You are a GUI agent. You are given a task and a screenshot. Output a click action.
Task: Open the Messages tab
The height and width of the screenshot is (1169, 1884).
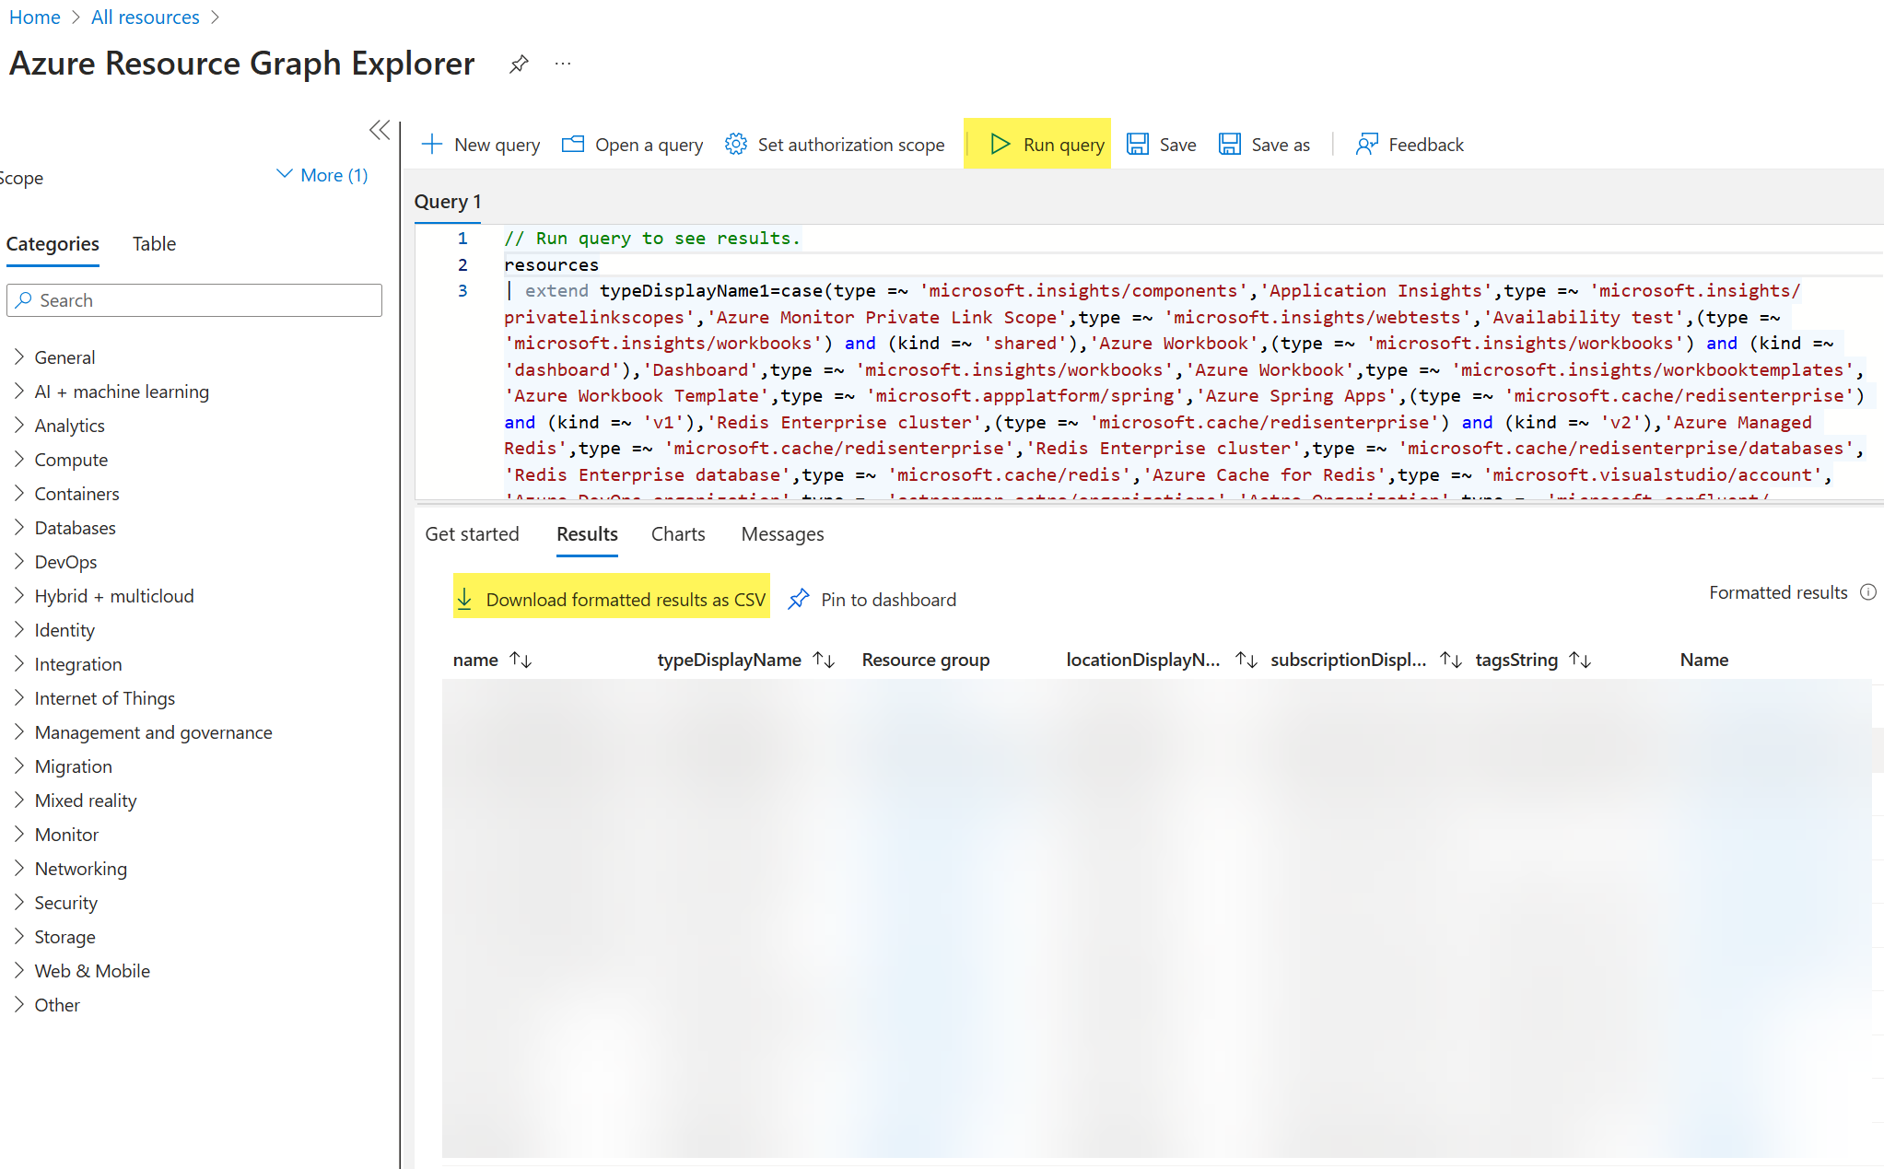(x=782, y=534)
